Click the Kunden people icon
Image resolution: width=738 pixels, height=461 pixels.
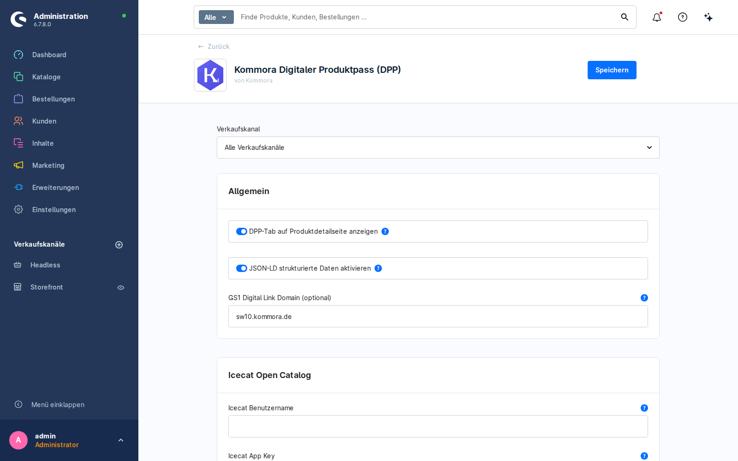coord(18,121)
